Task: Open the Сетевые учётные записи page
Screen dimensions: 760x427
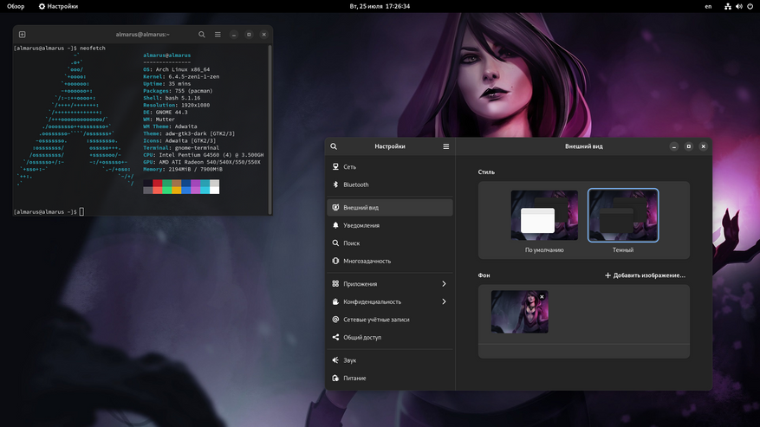Action: (x=390, y=320)
